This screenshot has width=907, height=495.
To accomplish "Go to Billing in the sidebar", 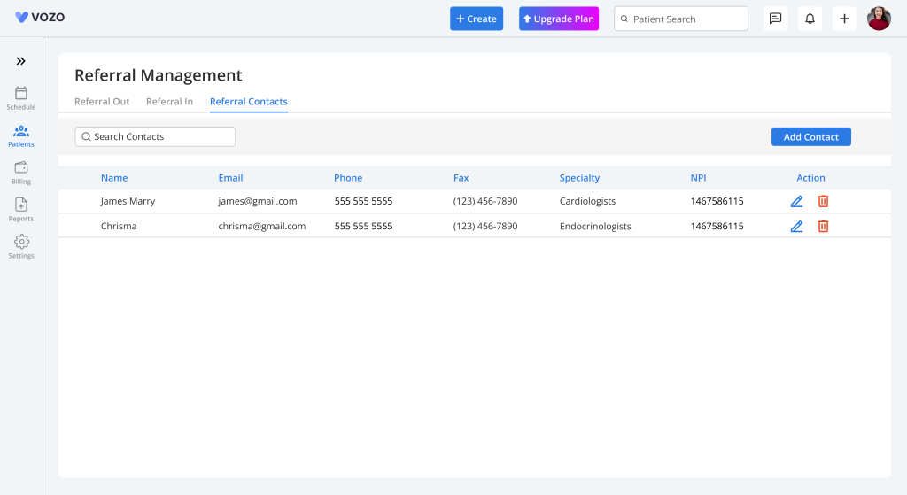I will (x=21, y=173).
